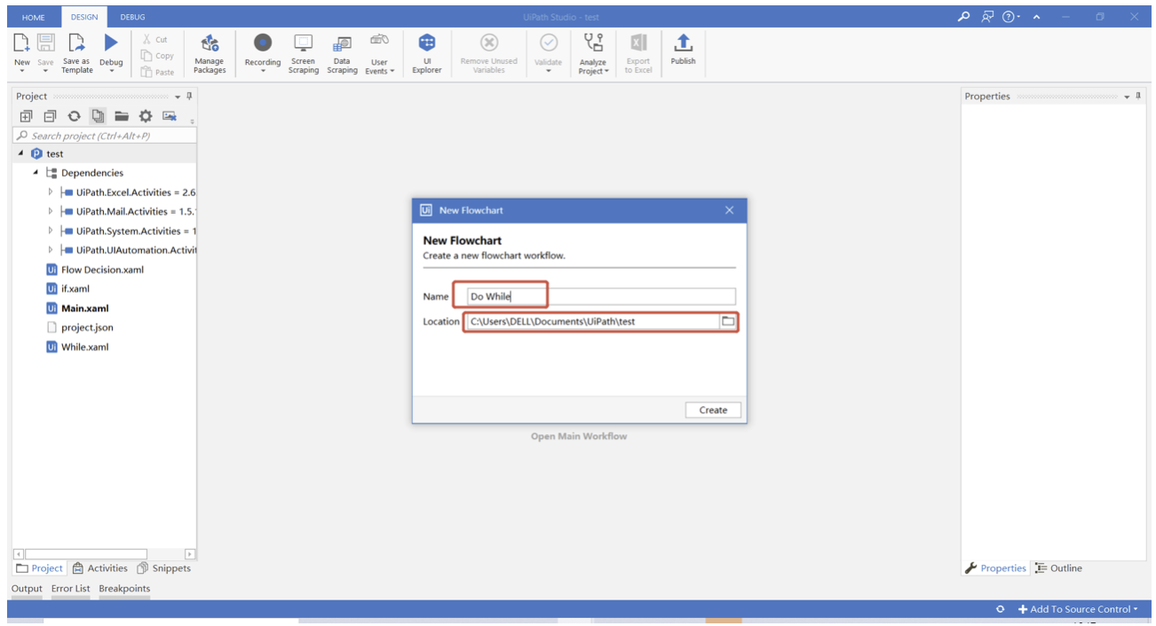
Task: Expand UiPath.Mail.Activities dependency
Action: click(x=50, y=211)
